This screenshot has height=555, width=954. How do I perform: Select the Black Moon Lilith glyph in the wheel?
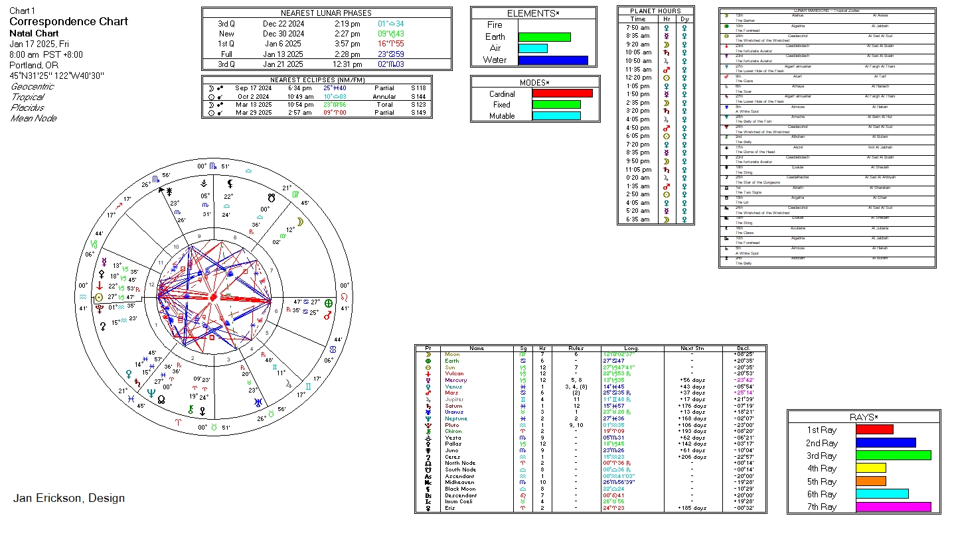(230, 184)
